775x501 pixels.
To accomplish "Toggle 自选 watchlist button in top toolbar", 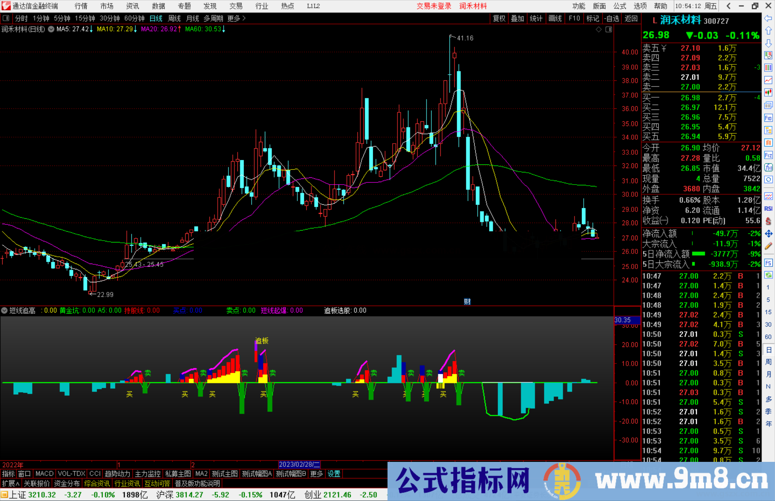I will (x=612, y=18).
